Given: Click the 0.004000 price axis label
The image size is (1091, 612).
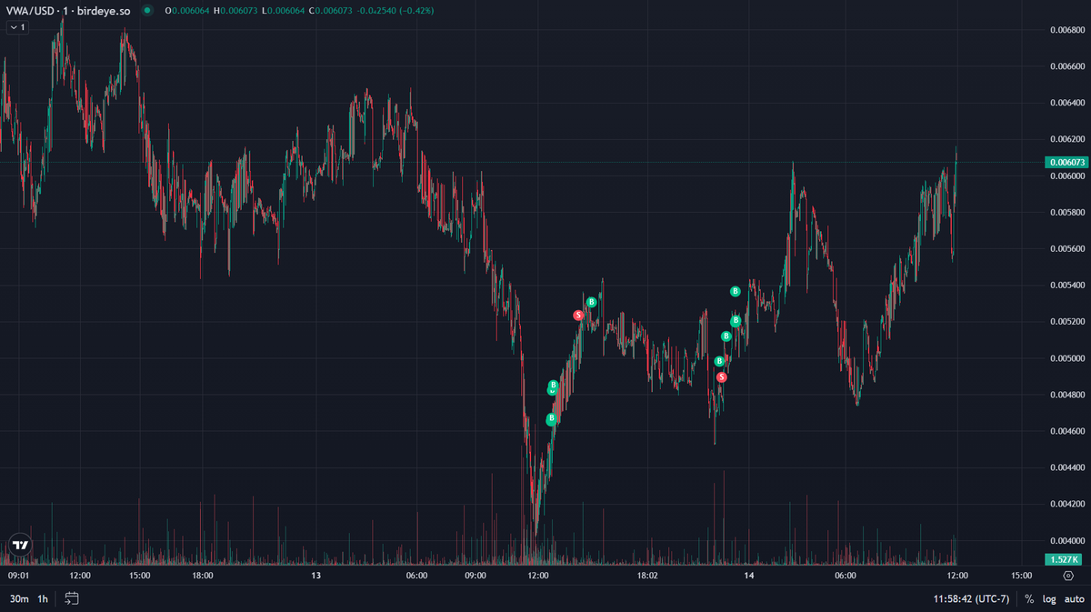Looking at the screenshot, I should tap(1067, 539).
